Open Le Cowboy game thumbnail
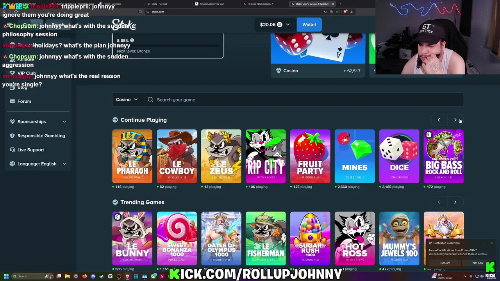Viewport: 500px width, 281px height. pyautogui.click(x=177, y=156)
